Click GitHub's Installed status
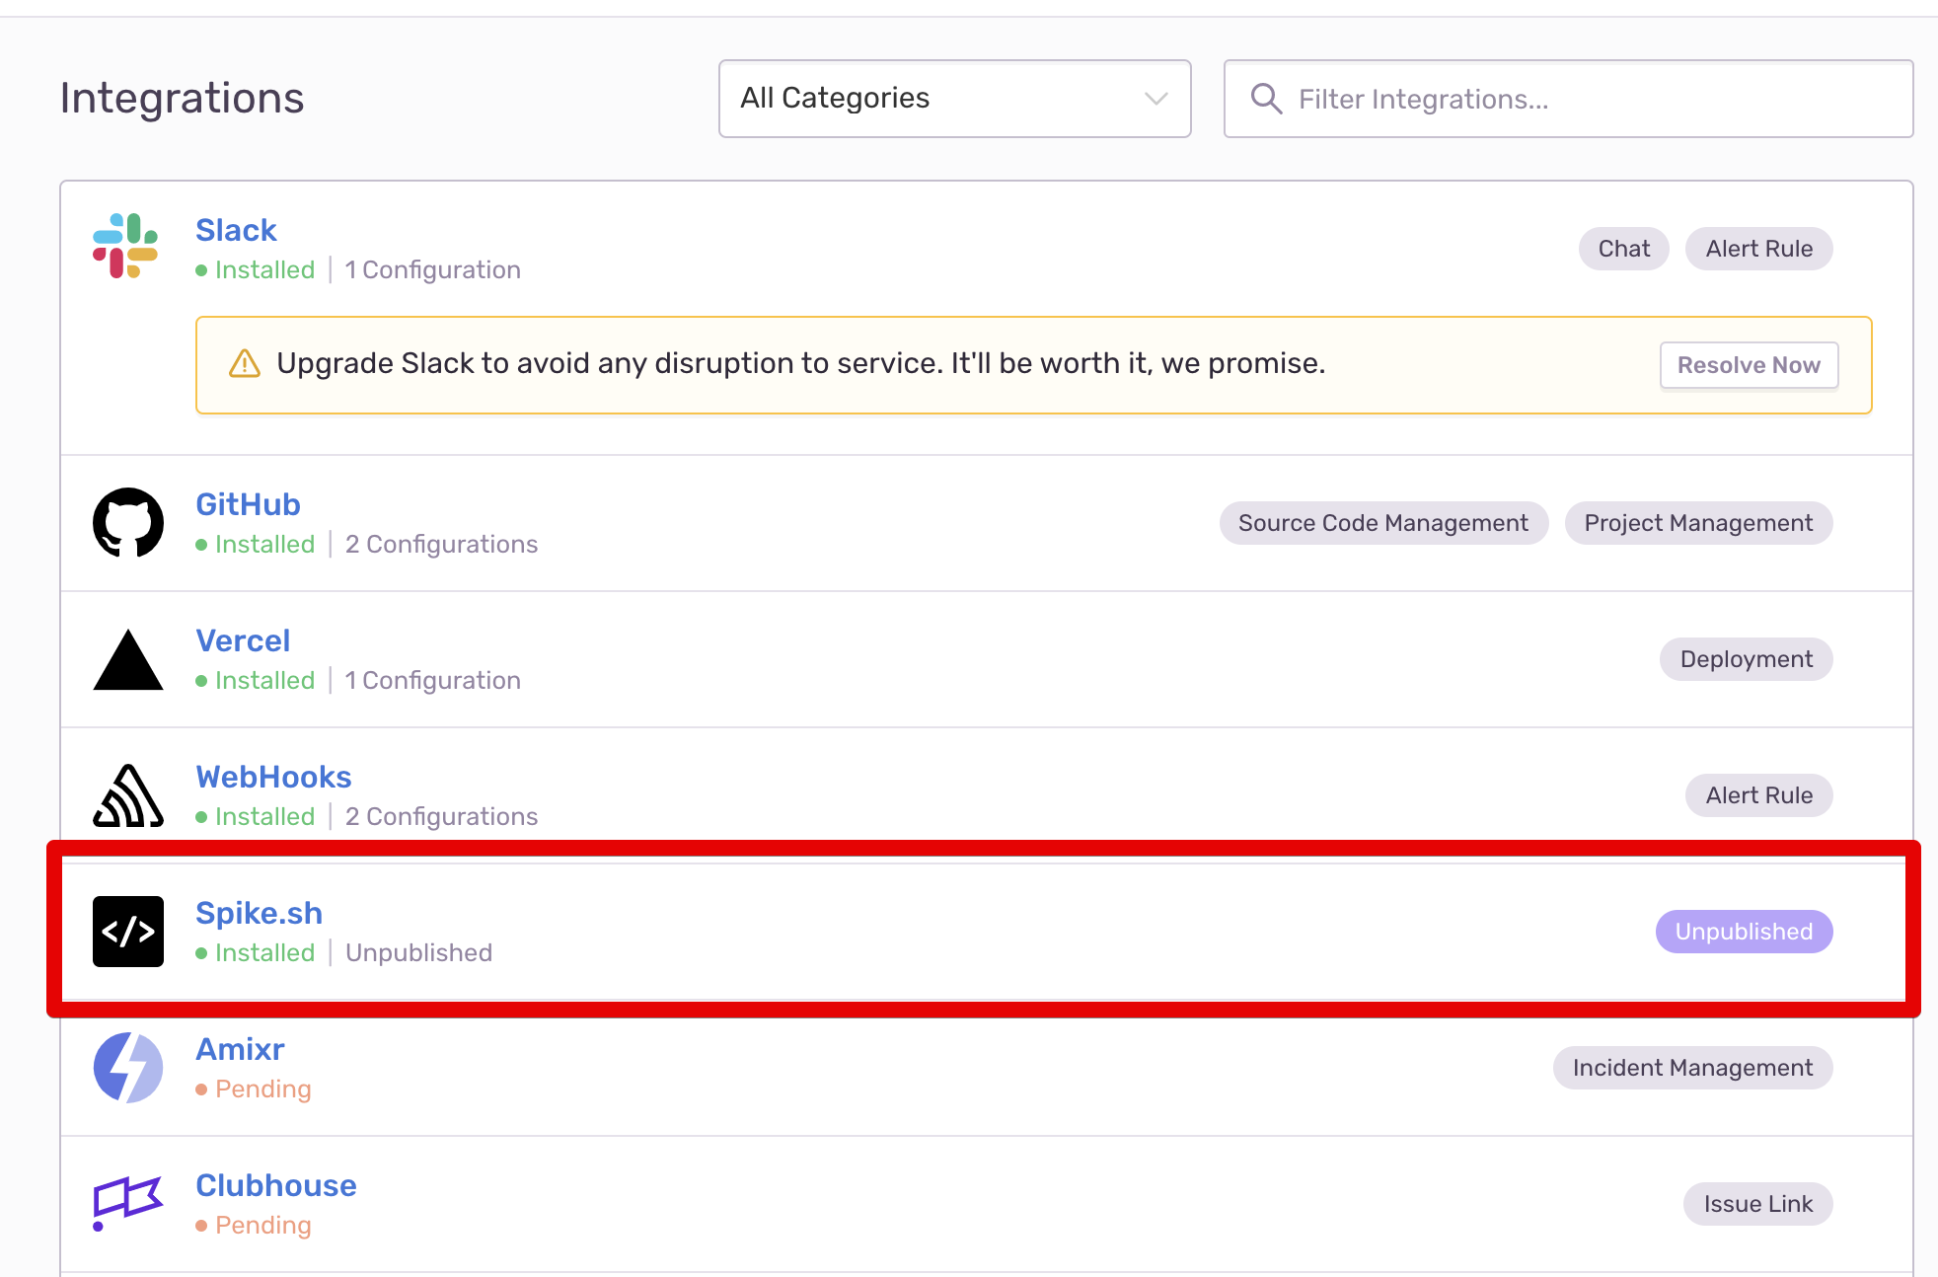Screen dimensions: 1938x1277 pos(256,544)
